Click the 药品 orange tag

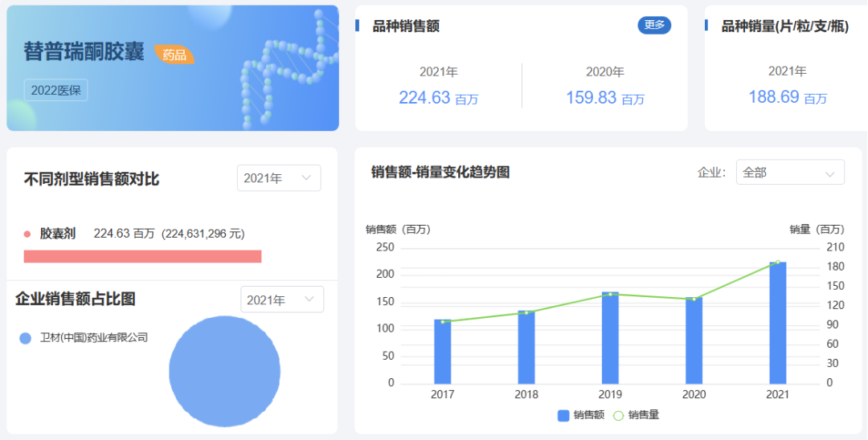[x=174, y=55]
